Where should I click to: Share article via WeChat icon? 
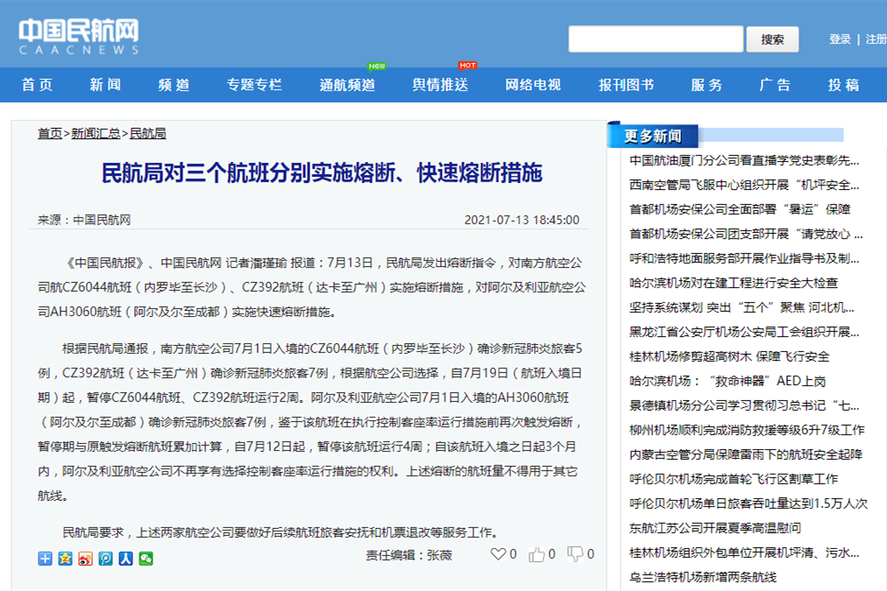click(146, 559)
